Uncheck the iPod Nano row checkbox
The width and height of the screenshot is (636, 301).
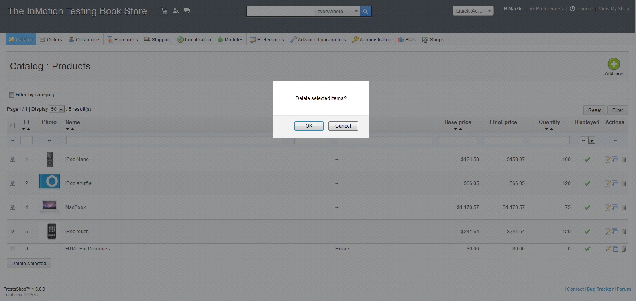pos(12,159)
